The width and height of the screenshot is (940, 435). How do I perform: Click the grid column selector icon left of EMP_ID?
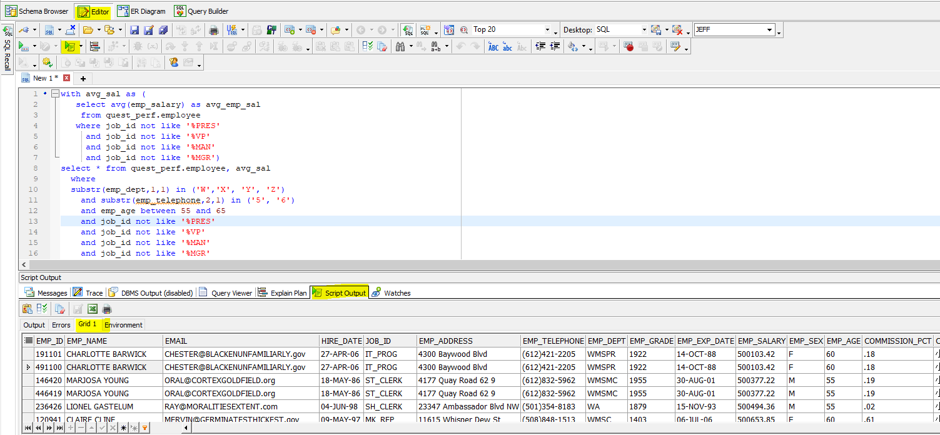point(28,341)
